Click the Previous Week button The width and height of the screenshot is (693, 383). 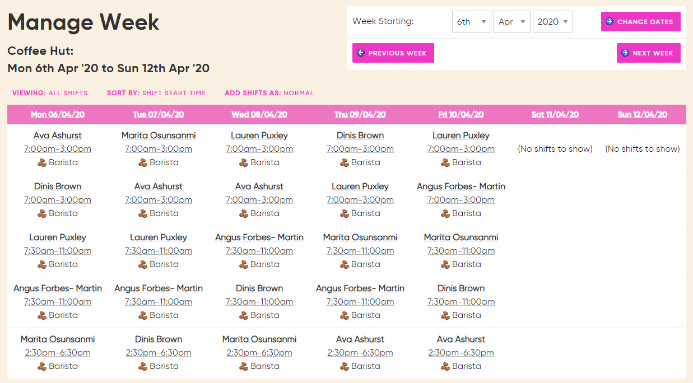[x=393, y=52]
